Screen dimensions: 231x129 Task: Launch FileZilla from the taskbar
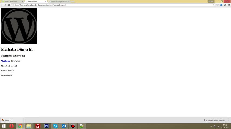(x=38, y=126)
